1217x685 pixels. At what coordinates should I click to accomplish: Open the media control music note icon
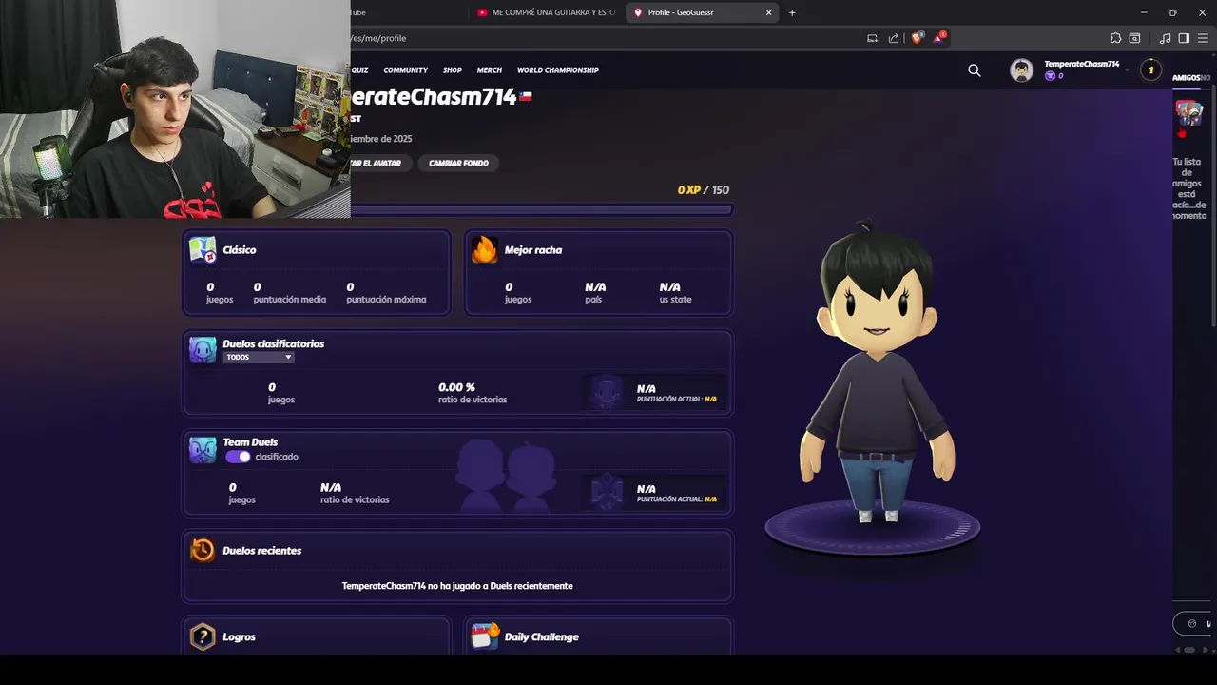[x=1165, y=38]
